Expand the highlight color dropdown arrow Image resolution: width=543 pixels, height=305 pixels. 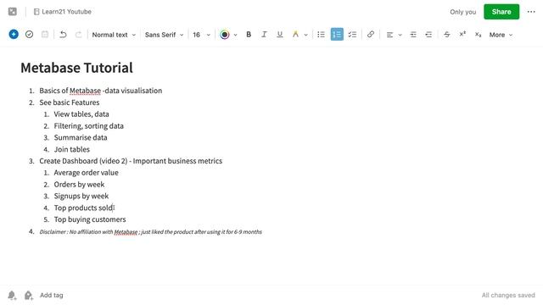tap(305, 35)
